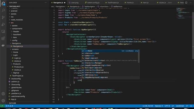Open editor more actions ellipsis
The image size is (194, 109).
coord(191,3)
